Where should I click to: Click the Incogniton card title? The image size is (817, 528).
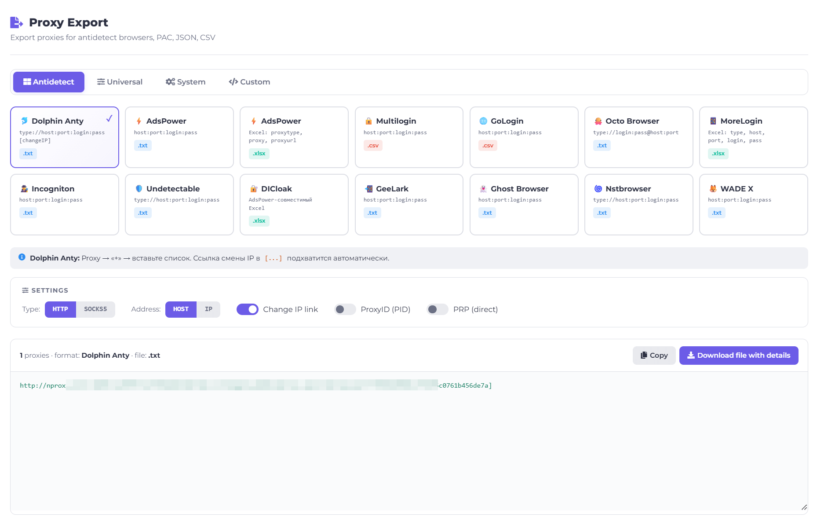coord(53,189)
